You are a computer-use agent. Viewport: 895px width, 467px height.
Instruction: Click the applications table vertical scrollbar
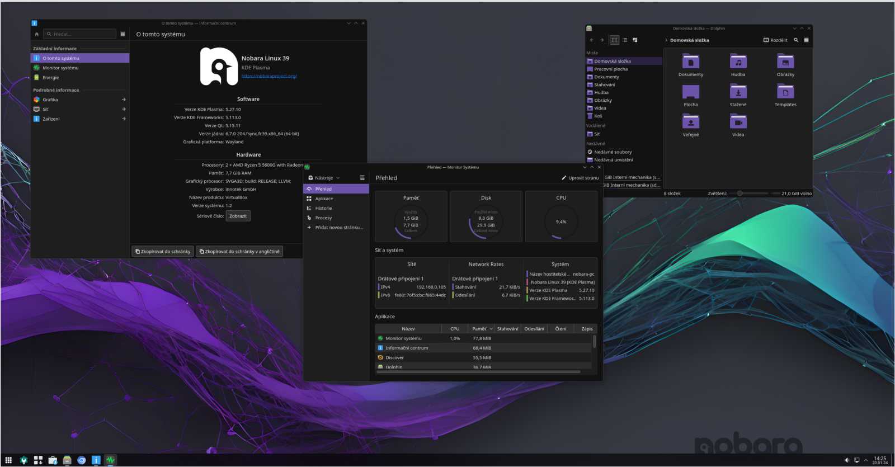(594, 342)
